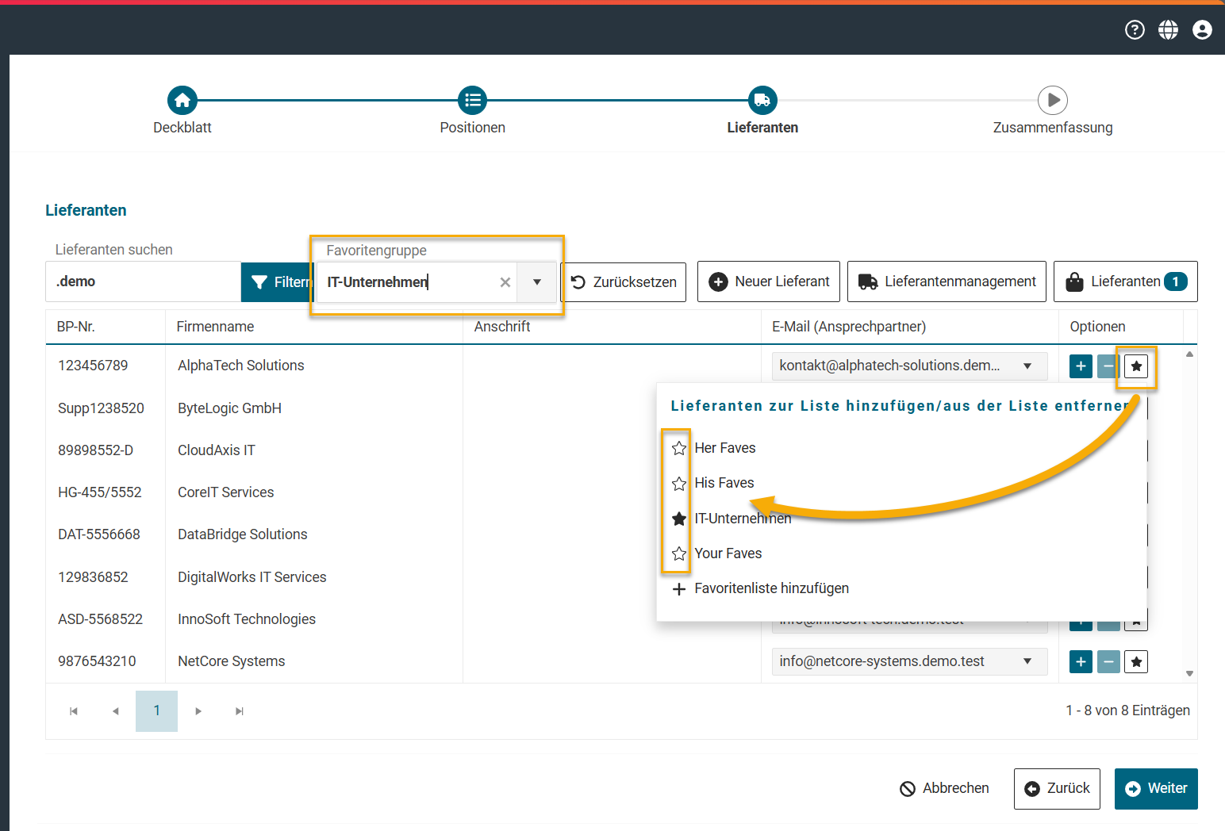Choose Your Faves list entry

point(728,553)
